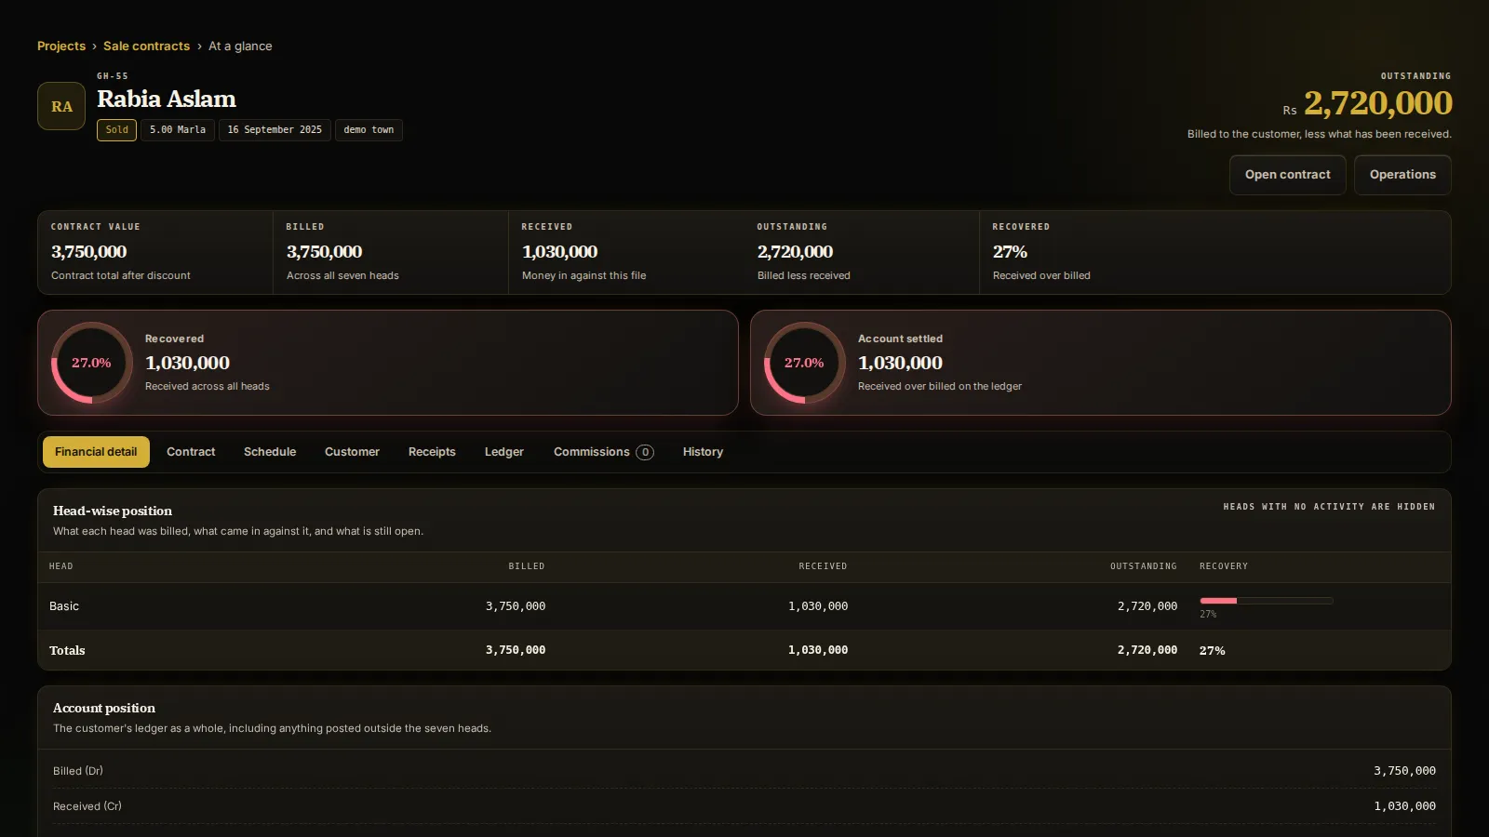
Task: Click the Totals row label
Action: point(67,651)
